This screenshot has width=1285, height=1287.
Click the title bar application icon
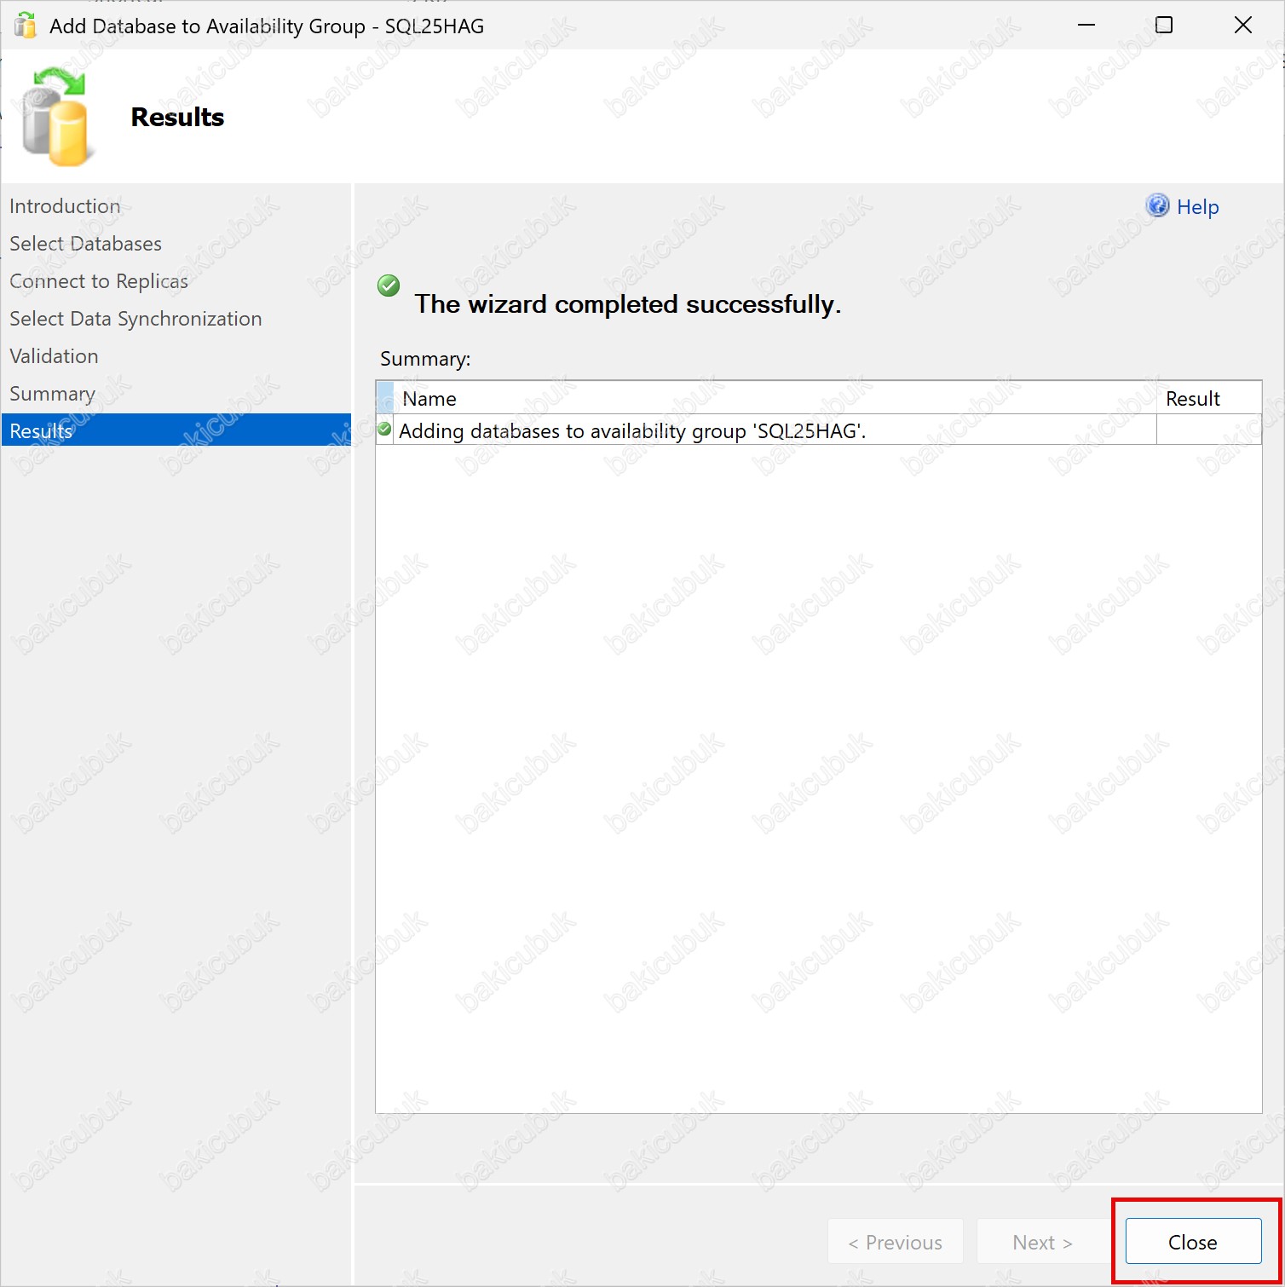26,26
